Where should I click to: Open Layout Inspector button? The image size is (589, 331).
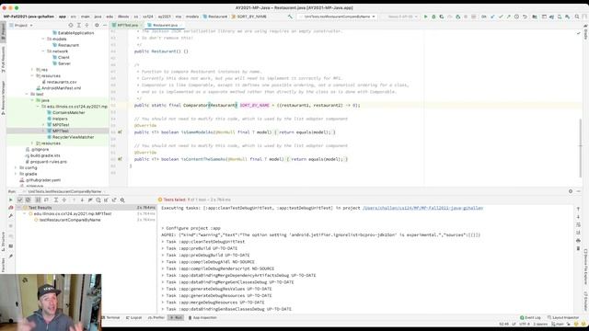(x=563, y=317)
